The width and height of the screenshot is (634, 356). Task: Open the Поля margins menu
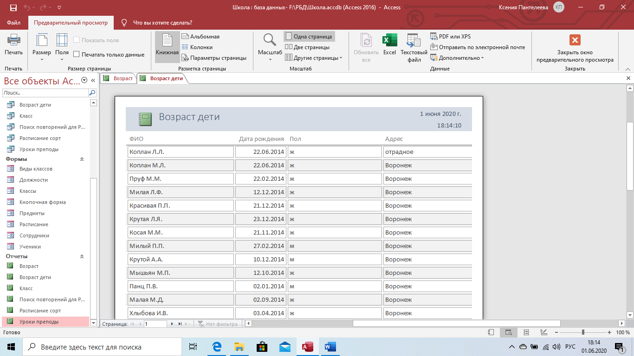[62, 47]
